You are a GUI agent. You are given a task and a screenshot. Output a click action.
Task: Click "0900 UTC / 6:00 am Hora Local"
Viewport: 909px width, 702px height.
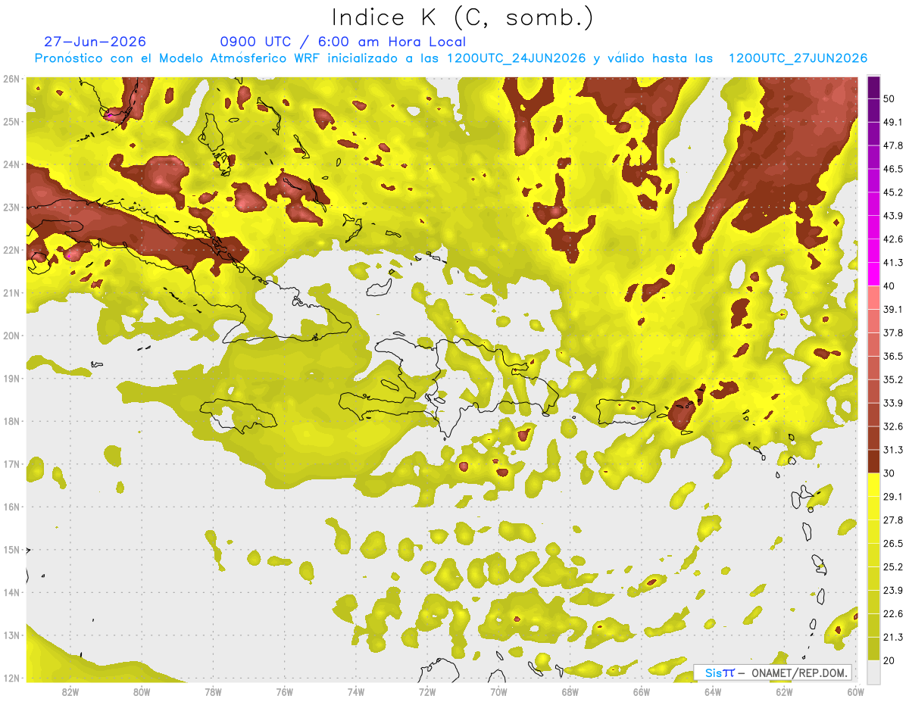tap(343, 42)
